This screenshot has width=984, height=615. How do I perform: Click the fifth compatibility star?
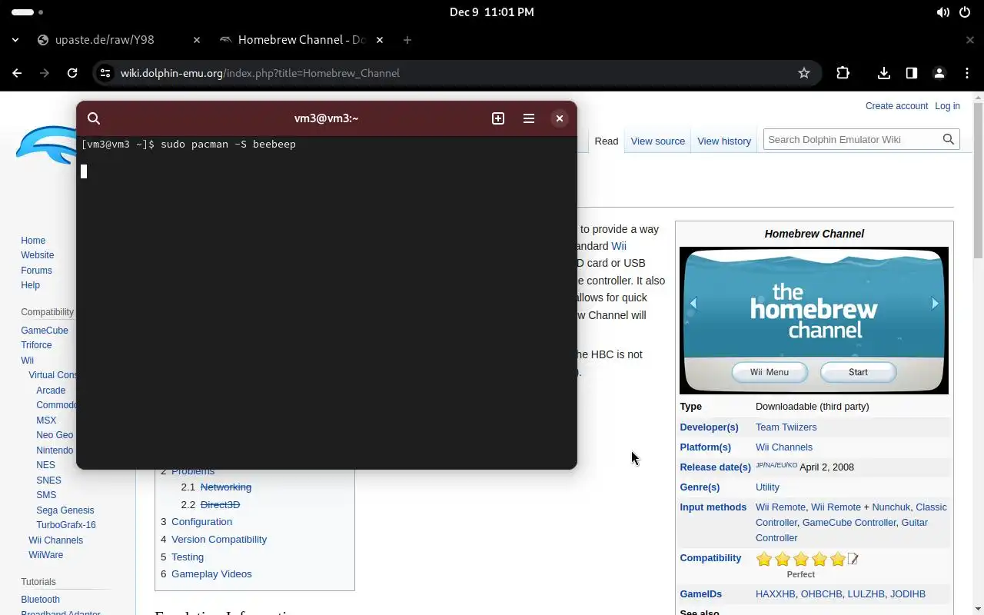(838, 559)
